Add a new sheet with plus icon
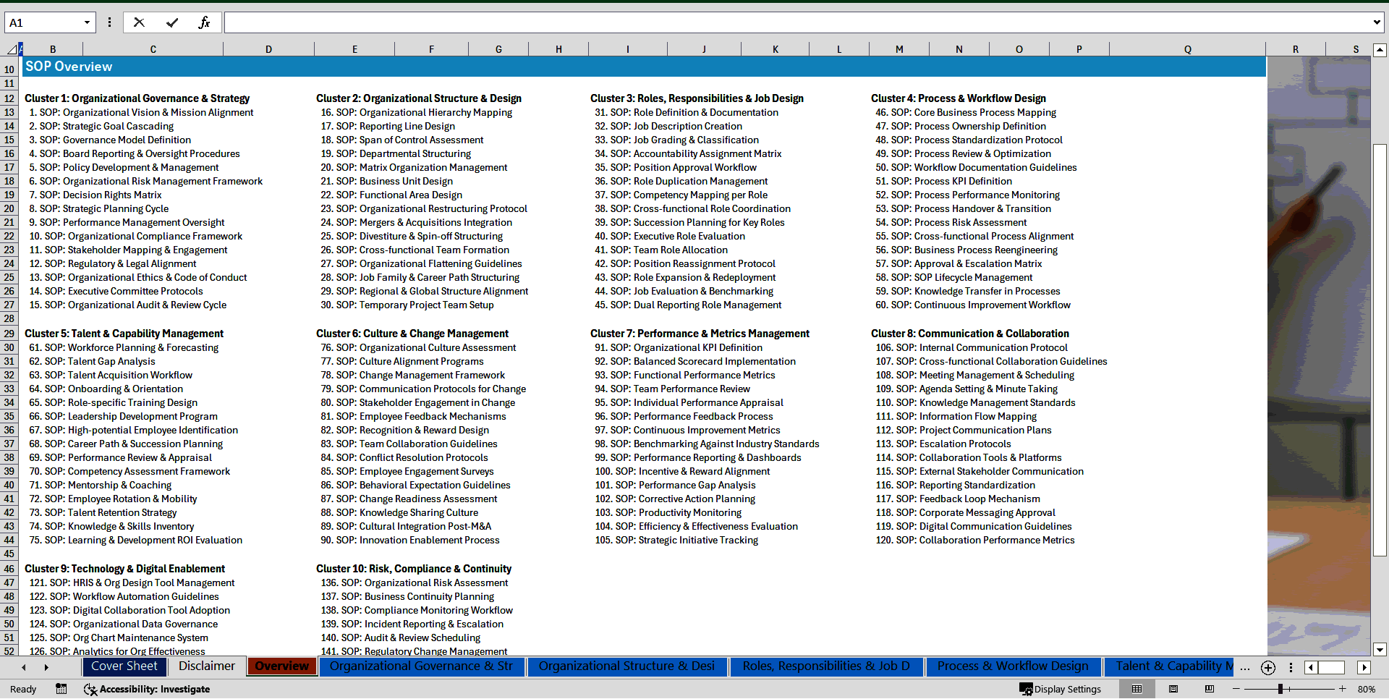1389x699 pixels. click(x=1267, y=668)
